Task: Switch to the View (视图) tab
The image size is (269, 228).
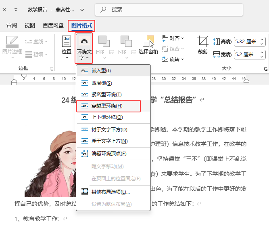Action: pyautogui.click(x=30, y=25)
